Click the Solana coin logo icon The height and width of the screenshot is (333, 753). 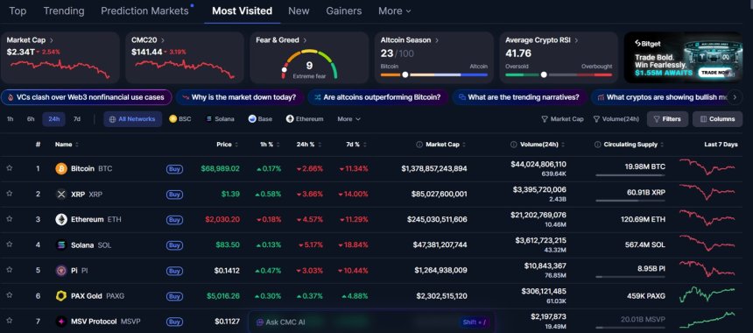click(61, 245)
